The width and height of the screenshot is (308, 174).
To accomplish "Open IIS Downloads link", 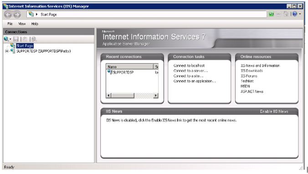I will (x=252, y=71).
